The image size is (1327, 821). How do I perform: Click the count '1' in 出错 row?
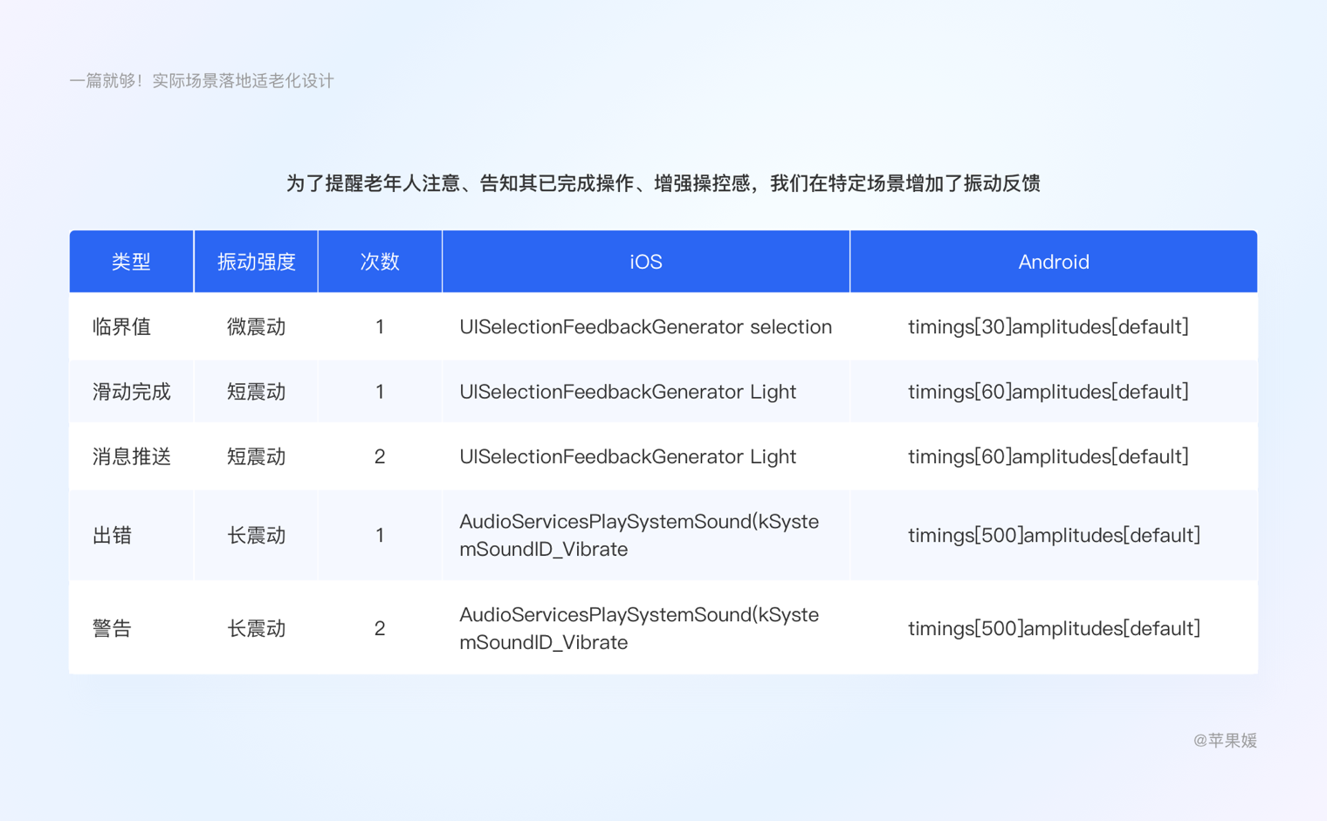[x=380, y=535]
